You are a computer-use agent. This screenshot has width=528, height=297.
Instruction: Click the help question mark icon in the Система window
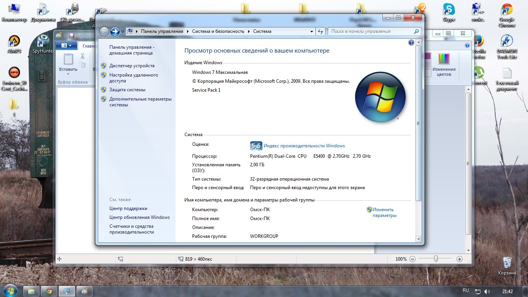click(x=411, y=43)
